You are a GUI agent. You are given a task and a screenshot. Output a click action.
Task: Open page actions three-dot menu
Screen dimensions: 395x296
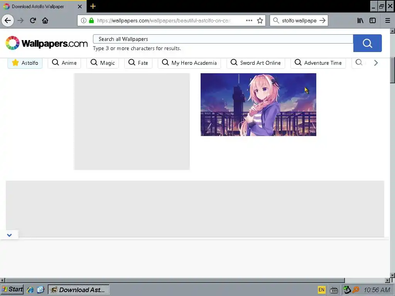click(x=249, y=20)
